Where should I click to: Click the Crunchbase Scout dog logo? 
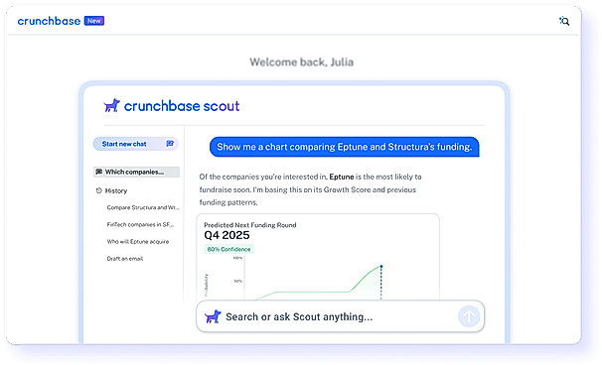111,105
